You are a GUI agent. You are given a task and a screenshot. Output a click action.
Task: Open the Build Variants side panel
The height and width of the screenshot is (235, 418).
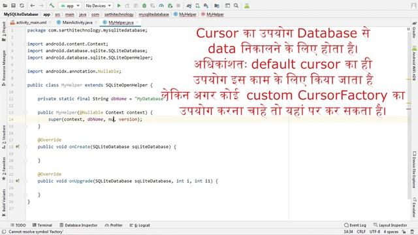point(4,202)
